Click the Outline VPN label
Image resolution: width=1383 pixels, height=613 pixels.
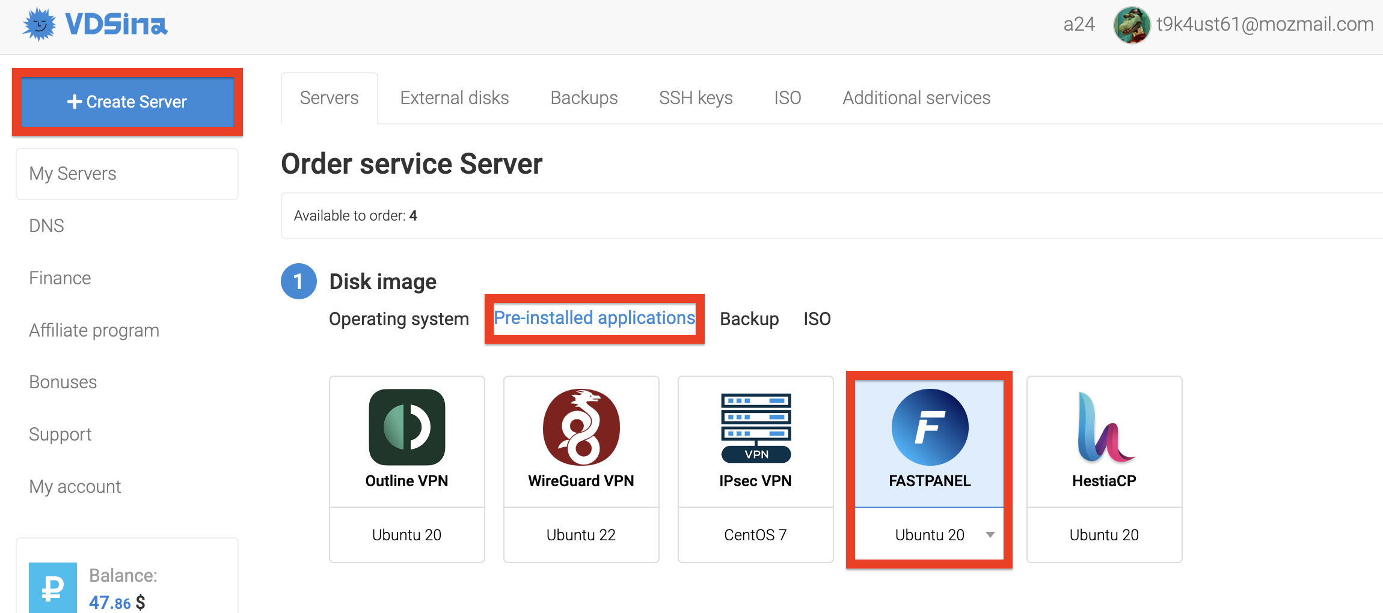[407, 481]
